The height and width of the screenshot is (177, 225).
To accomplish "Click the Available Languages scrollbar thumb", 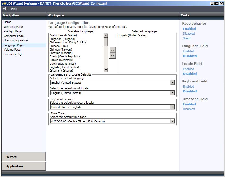I will pos(106,42).
